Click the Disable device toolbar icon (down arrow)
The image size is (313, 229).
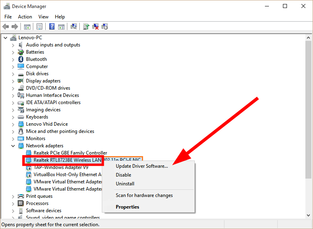point(105,26)
